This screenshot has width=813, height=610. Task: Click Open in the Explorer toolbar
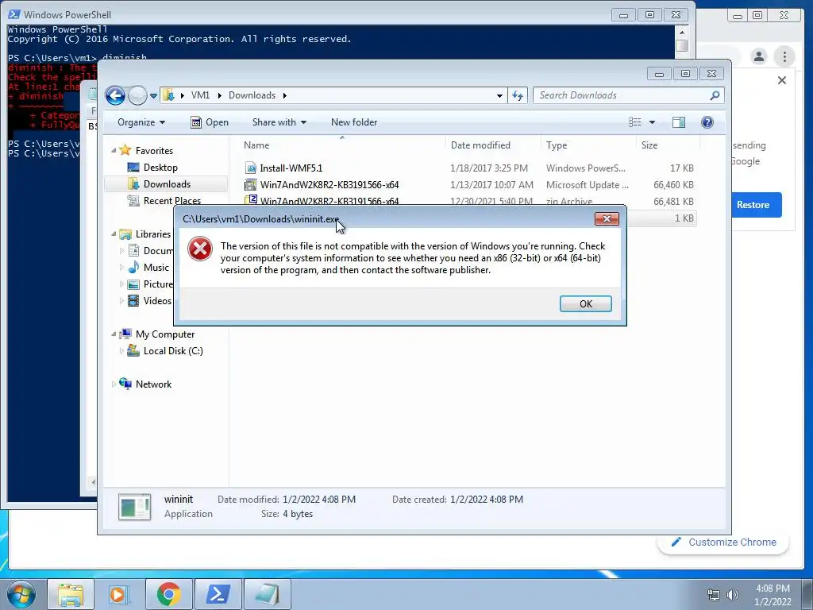tap(210, 122)
